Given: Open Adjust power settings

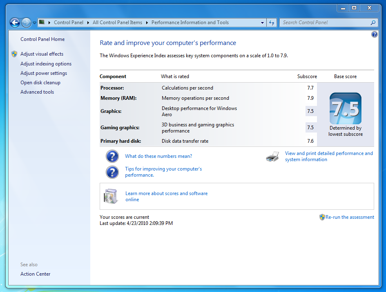Looking at the screenshot, I should 44,73.
